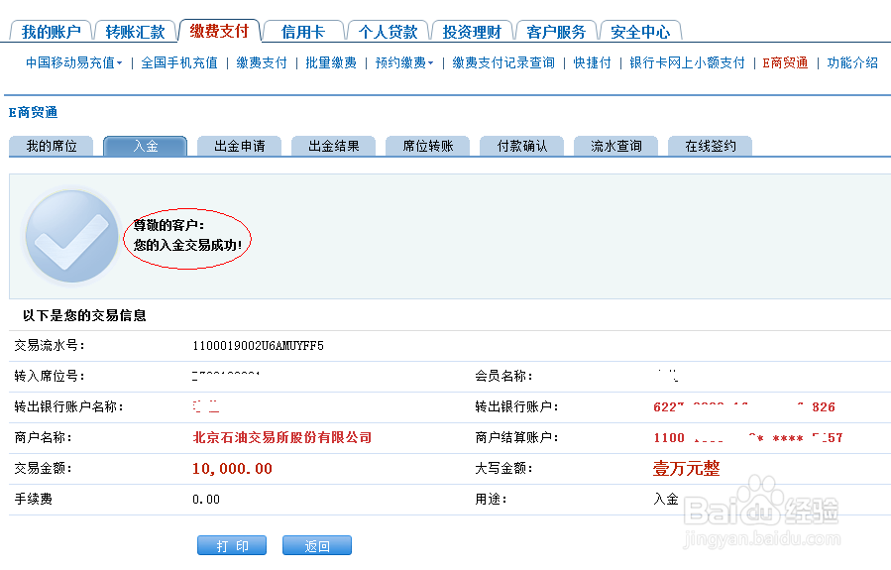Switch to the 在线签约 tab

coord(711,146)
